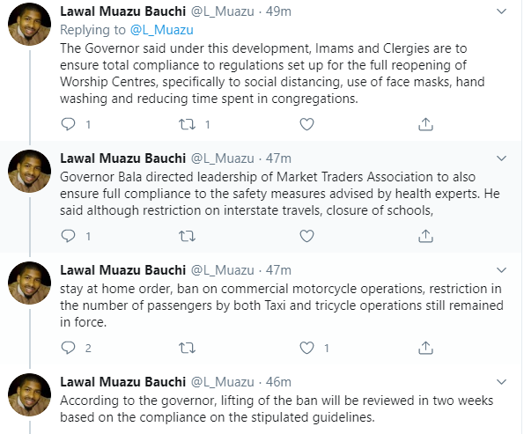
Task: Expand options chevron on Market Traders tweet
Action: (x=502, y=158)
